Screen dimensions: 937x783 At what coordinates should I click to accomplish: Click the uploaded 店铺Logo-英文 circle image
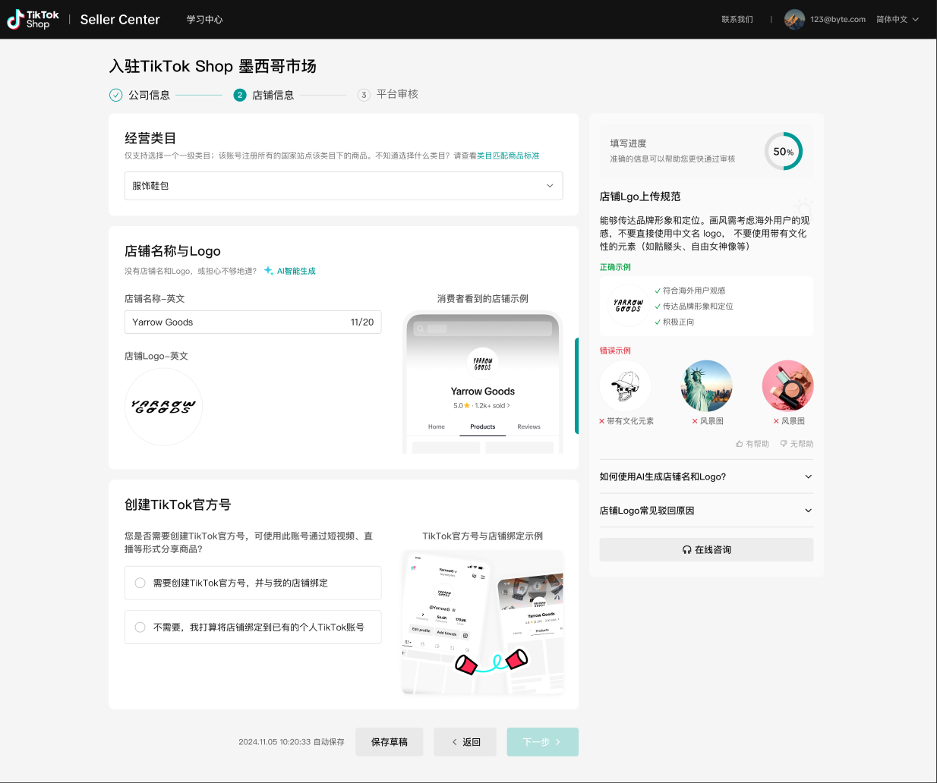point(163,407)
